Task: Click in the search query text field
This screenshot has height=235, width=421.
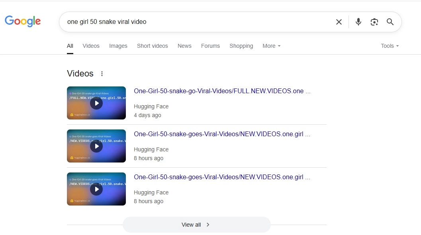Action: [x=195, y=22]
